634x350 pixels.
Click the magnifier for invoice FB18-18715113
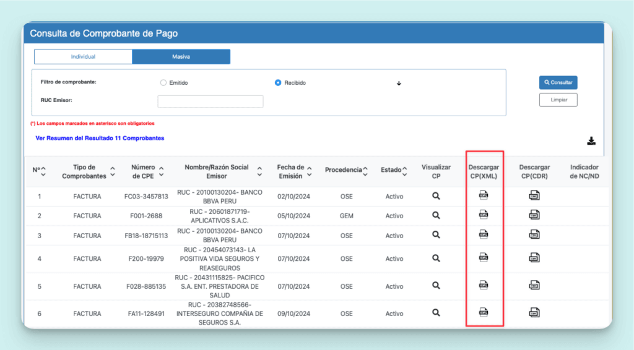(436, 234)
